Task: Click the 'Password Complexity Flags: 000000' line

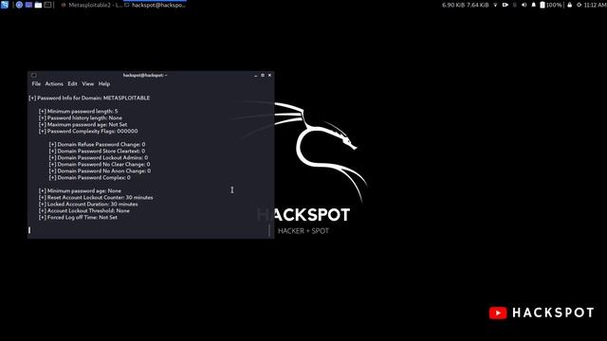Action: pyautogui.click(x=88, y=131)
